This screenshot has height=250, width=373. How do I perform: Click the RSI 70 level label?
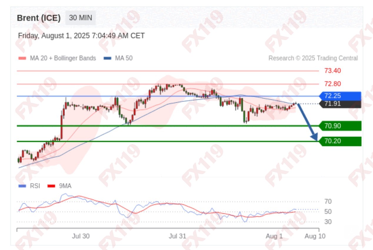point(328,201)
